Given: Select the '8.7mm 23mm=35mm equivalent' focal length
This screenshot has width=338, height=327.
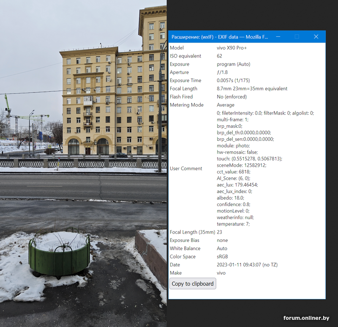Looking at the screenshot, I should [252, 88].
